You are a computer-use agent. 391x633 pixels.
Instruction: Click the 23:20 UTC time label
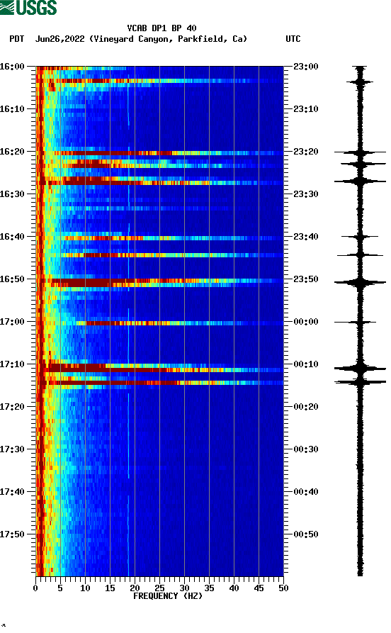click(x=306, y=152)
